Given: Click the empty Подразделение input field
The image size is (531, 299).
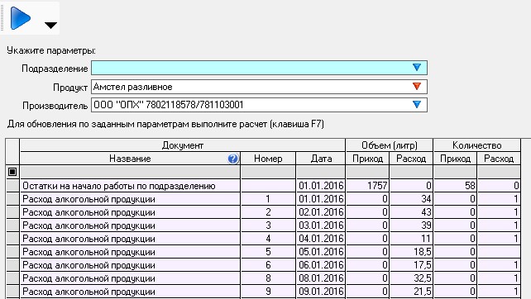Looking at the screenshot, I should 259,68.
